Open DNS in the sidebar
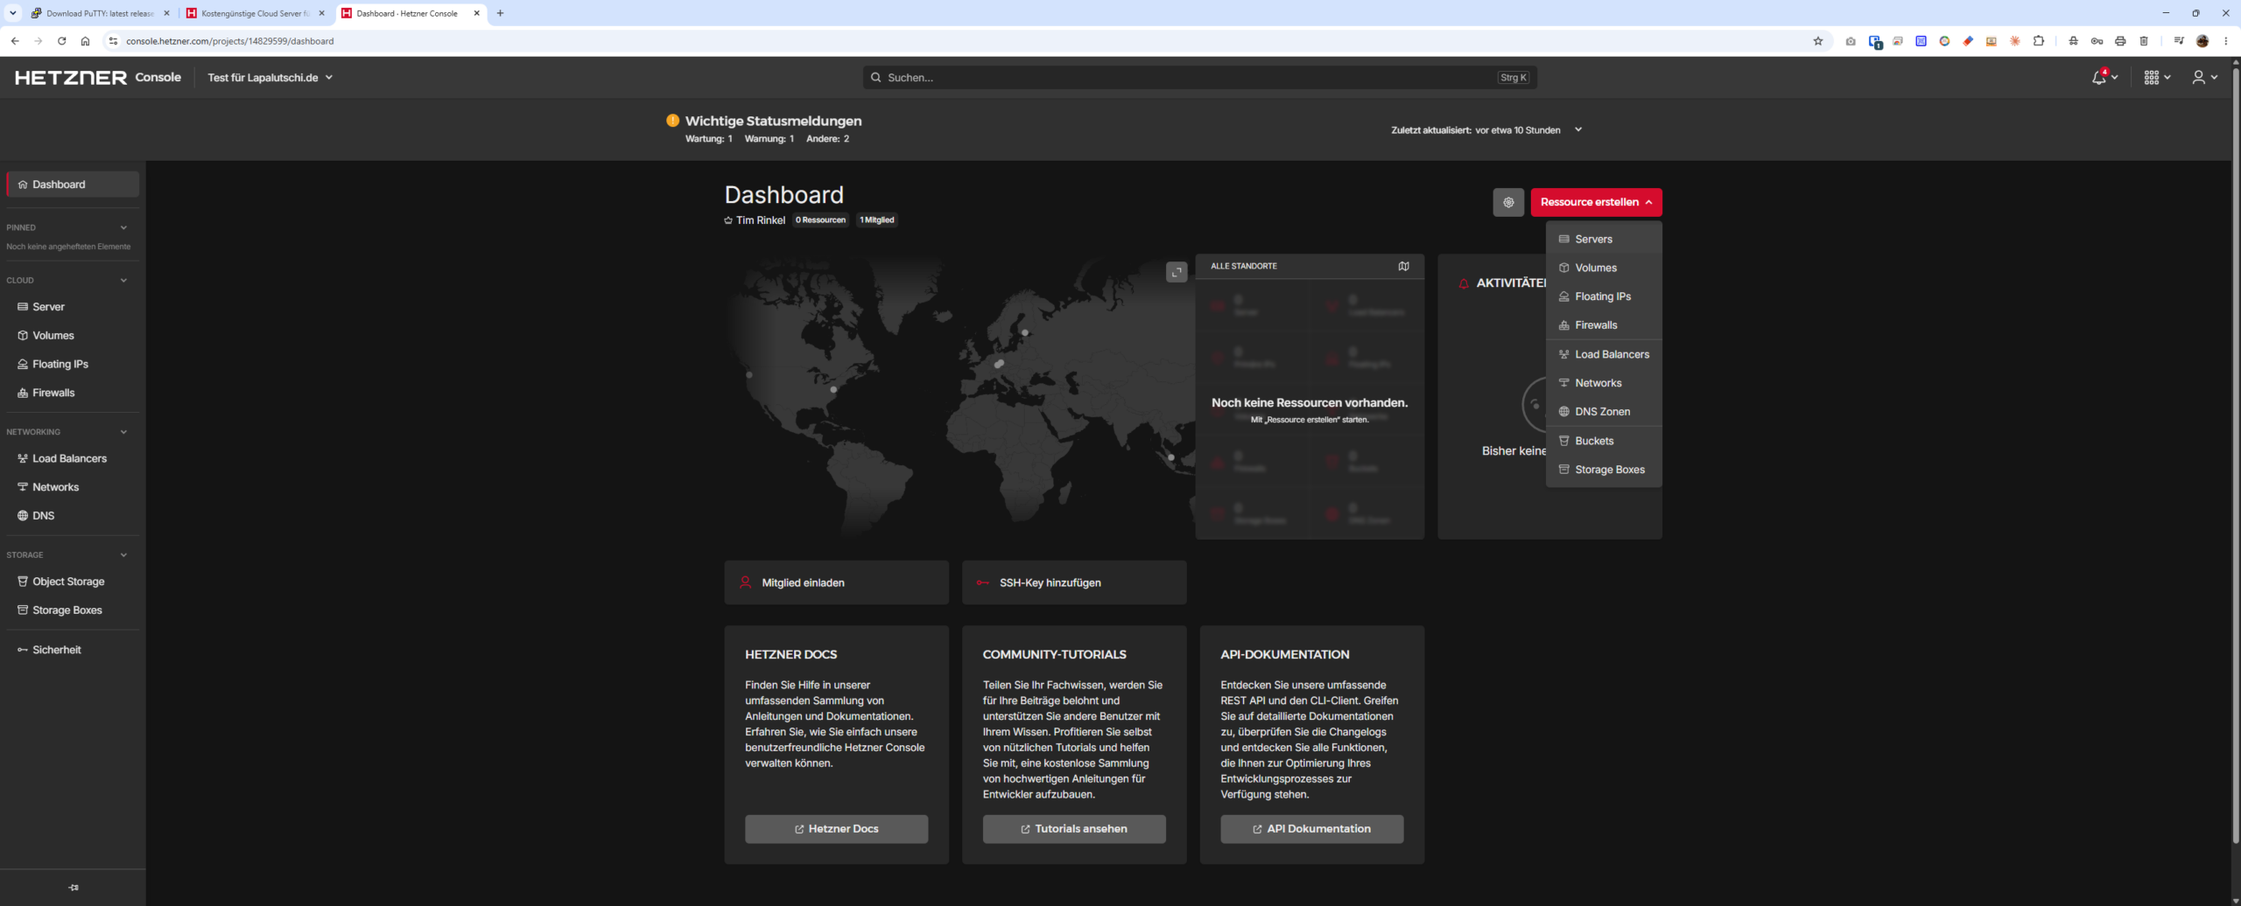The width and height of the screenshot is (2241, 906). [73, 516]
